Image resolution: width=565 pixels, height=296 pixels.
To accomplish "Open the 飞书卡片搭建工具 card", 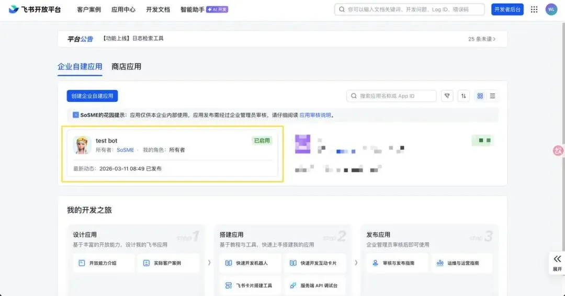I will pyautogui.click(x=250, y=285).
